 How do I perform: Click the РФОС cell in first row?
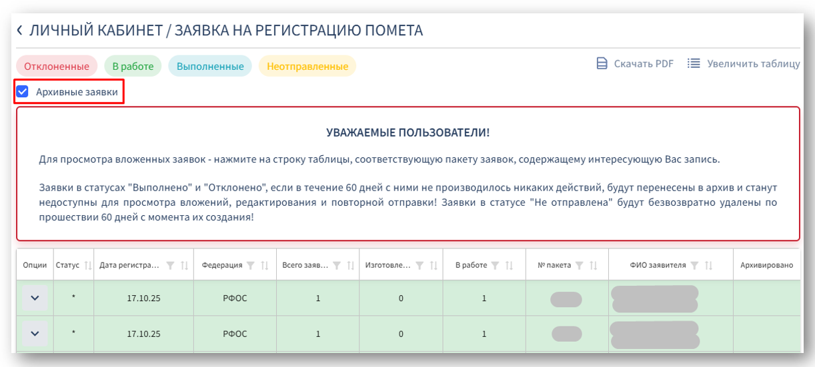235,298
